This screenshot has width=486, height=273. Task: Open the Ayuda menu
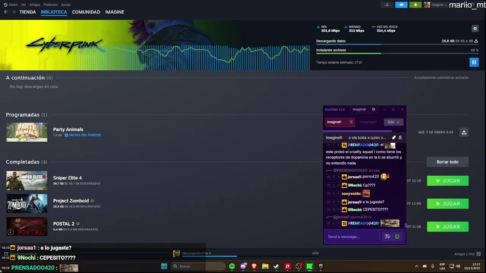(66, 5)
